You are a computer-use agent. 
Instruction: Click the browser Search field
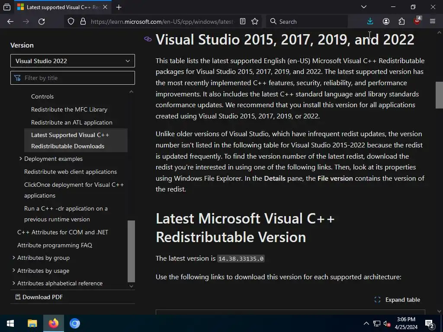click(307, 22)
